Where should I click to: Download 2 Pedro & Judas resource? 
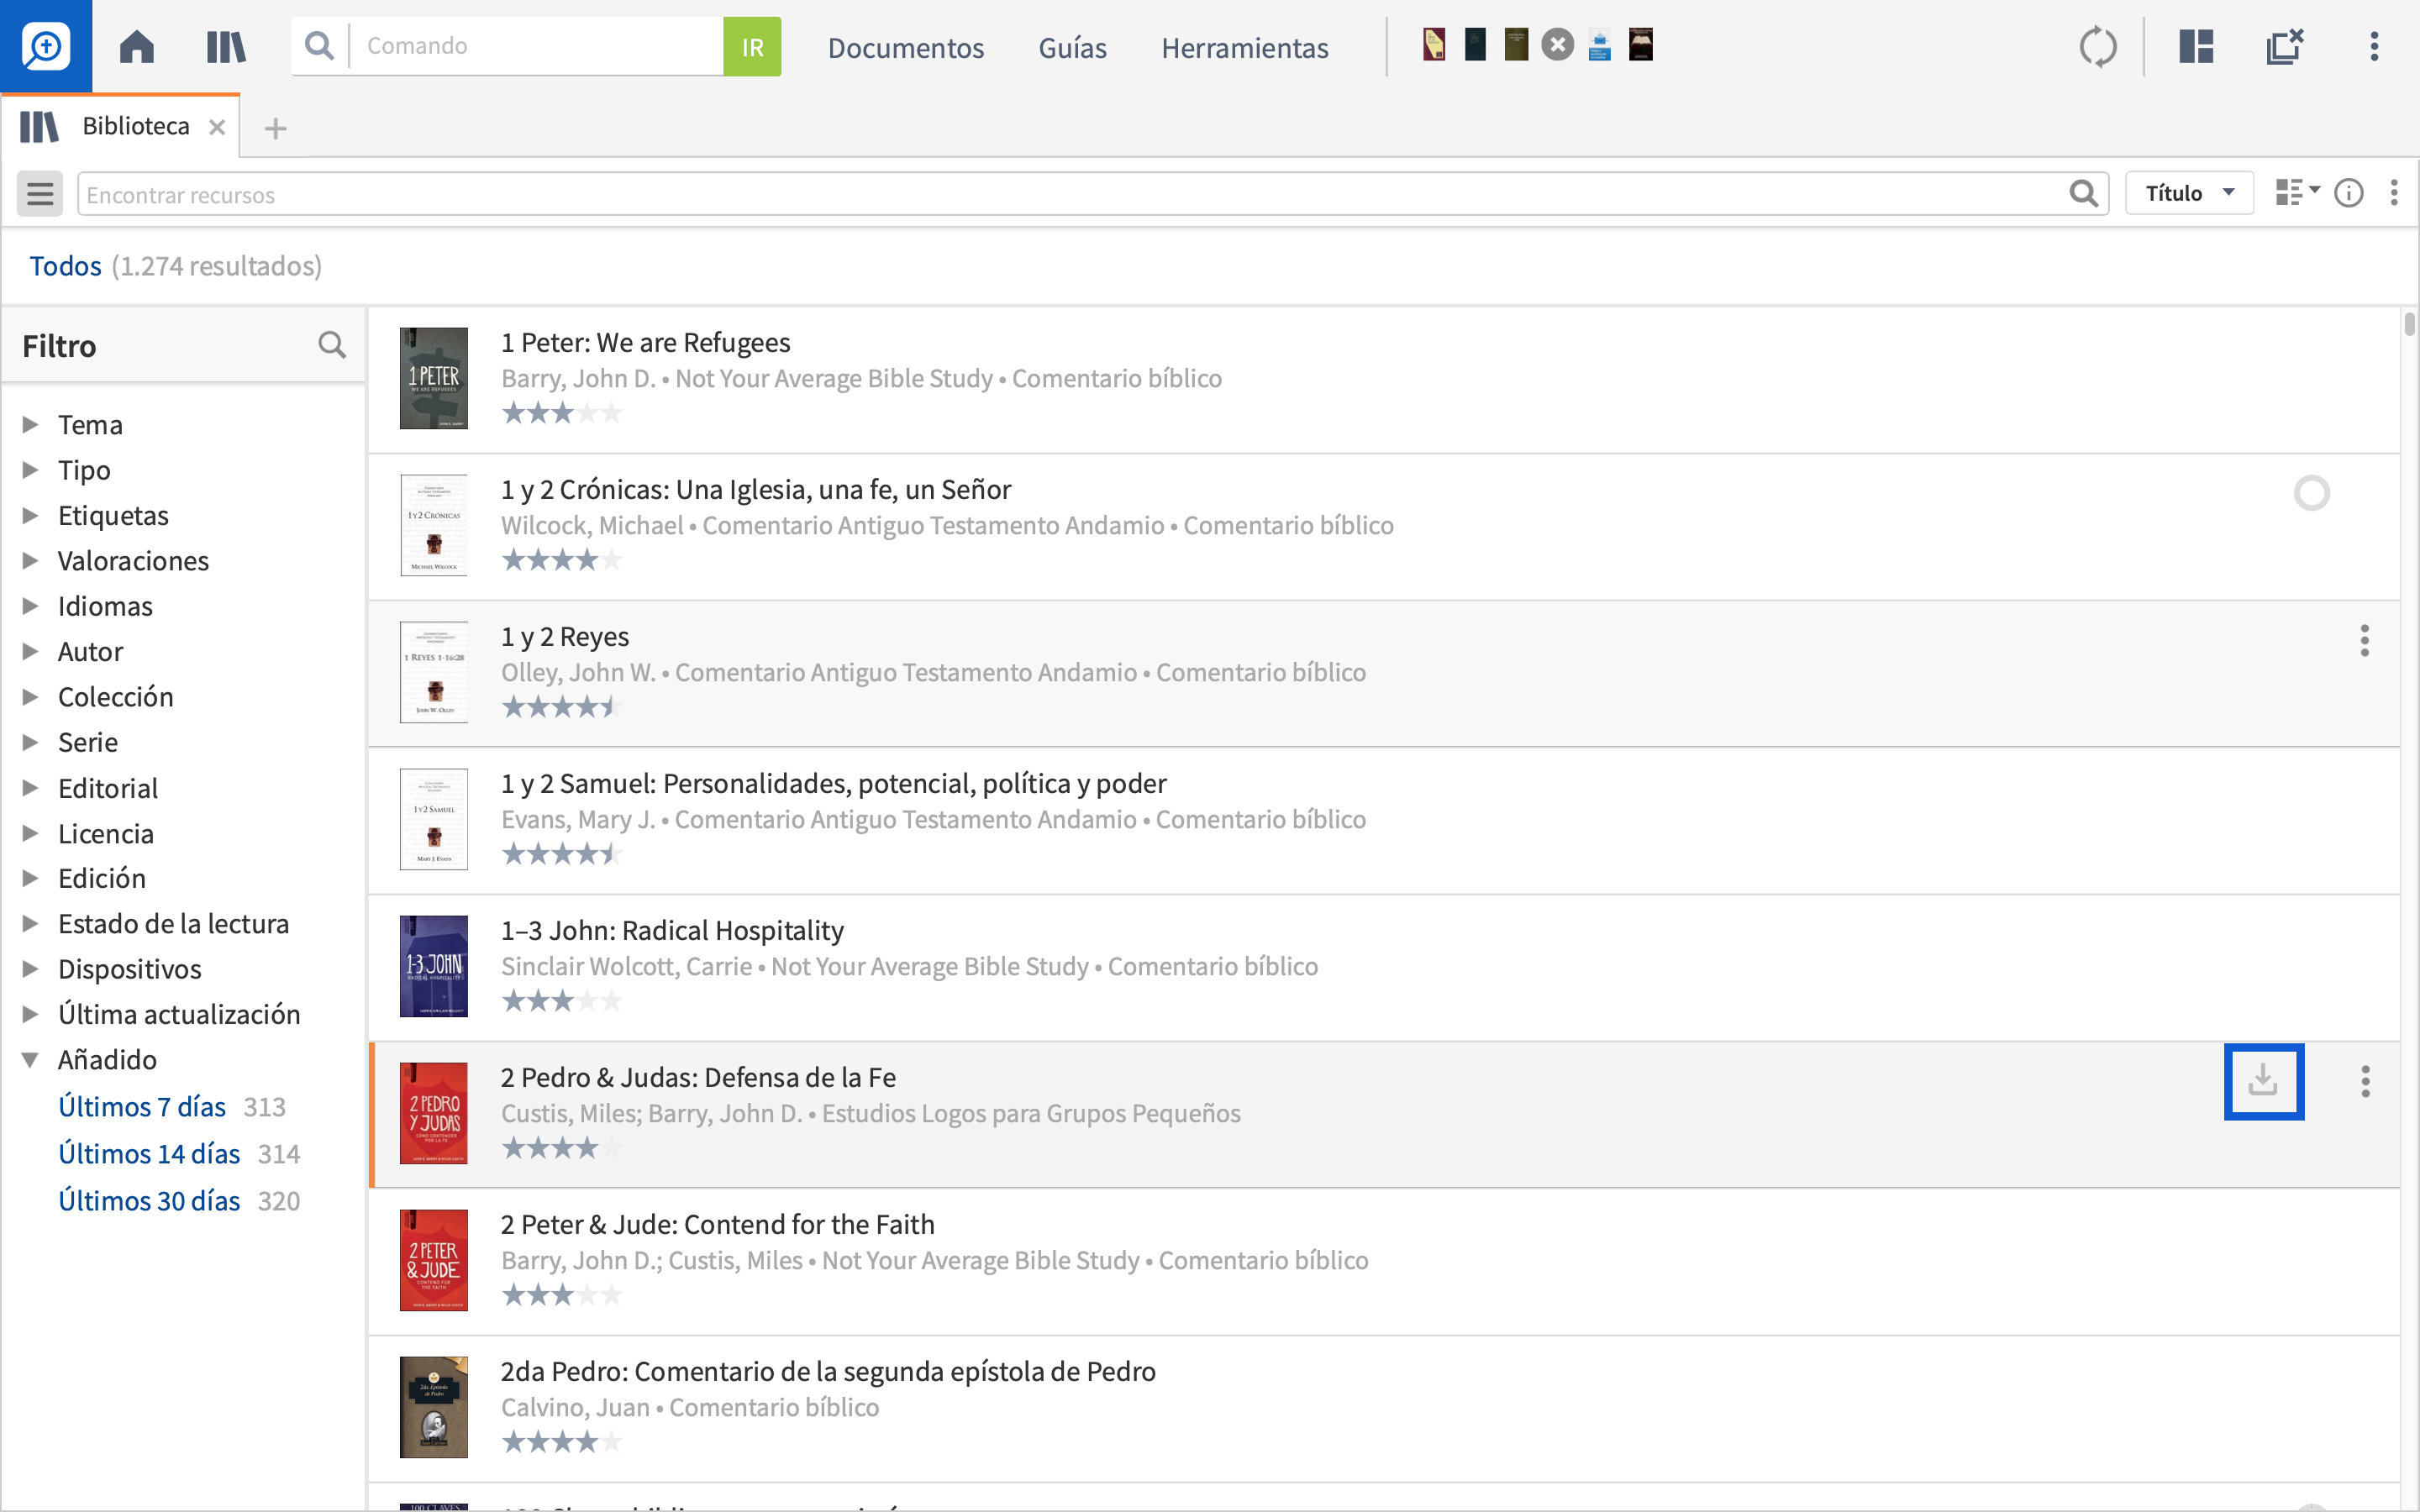(2263, 1081)
